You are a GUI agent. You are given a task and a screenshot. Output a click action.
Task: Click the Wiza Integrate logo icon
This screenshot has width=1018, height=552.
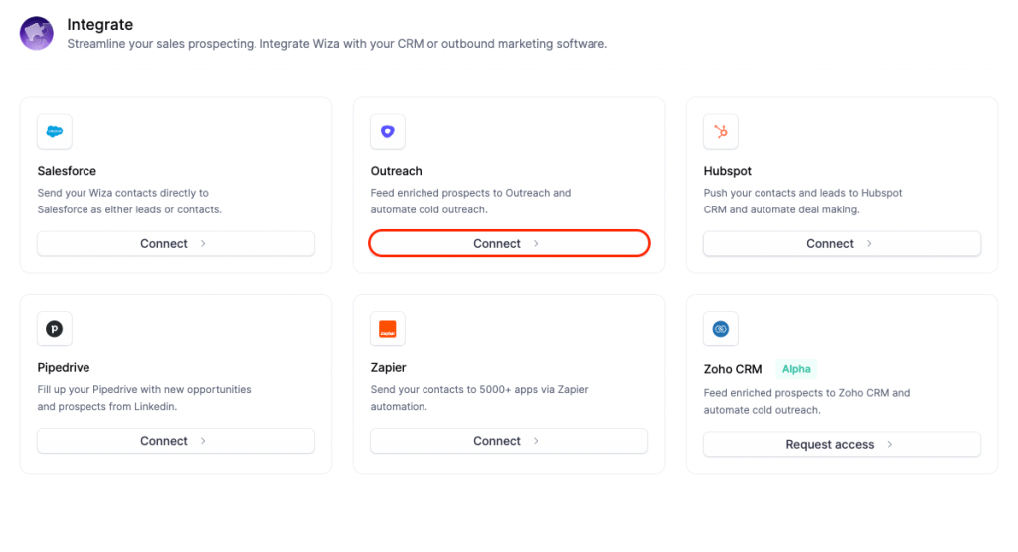[x=37, y=33]
